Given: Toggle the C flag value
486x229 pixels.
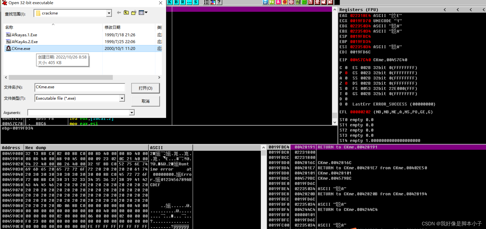Looking at the screenshot, I should [x=346, y=68].
